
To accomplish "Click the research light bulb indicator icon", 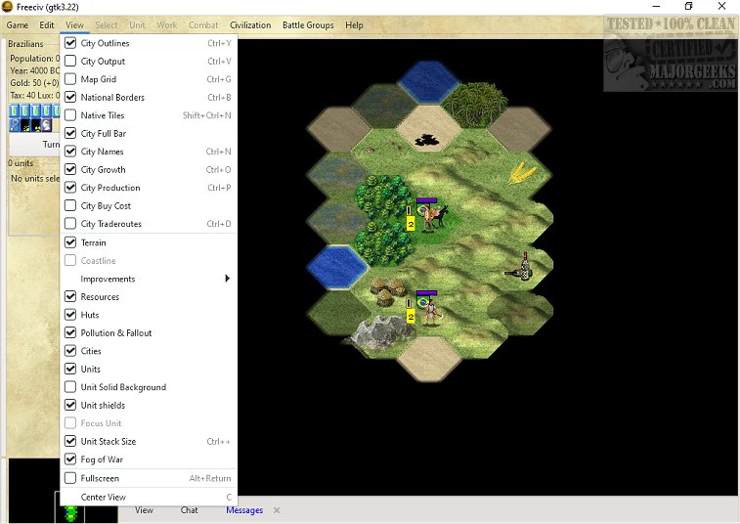I will [15, 125].
